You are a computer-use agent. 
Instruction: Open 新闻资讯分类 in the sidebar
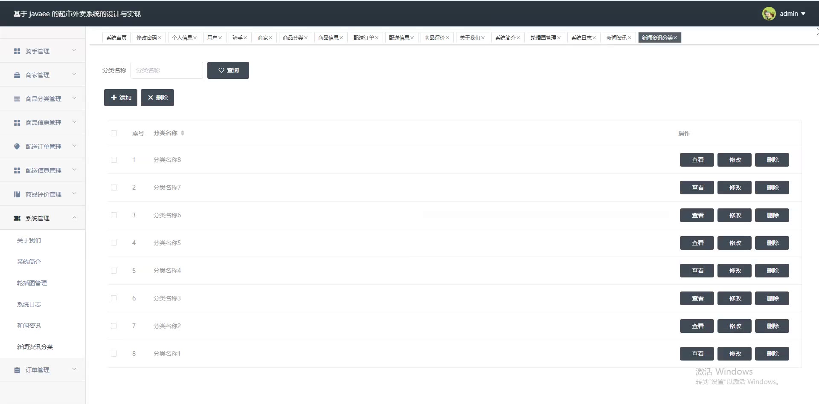[x=35, y=347]
